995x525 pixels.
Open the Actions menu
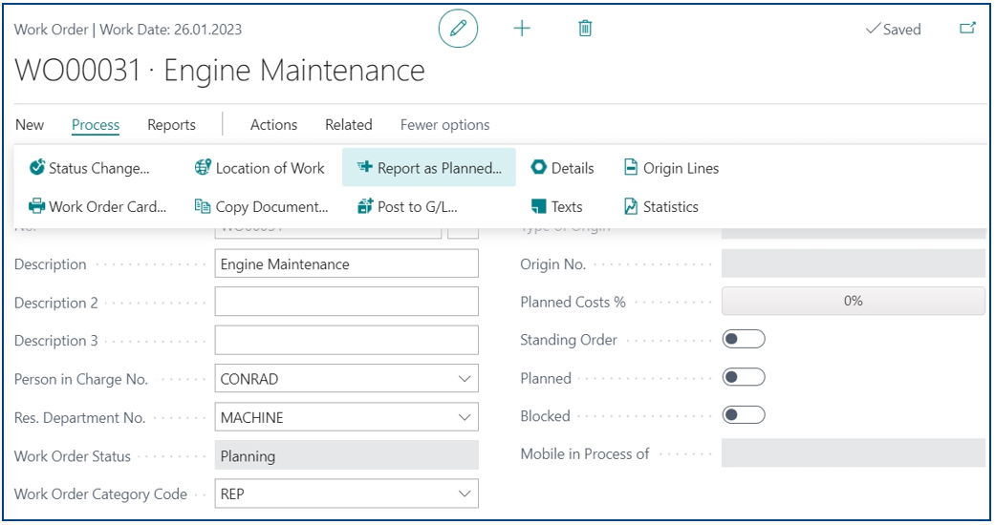[273, 125]
